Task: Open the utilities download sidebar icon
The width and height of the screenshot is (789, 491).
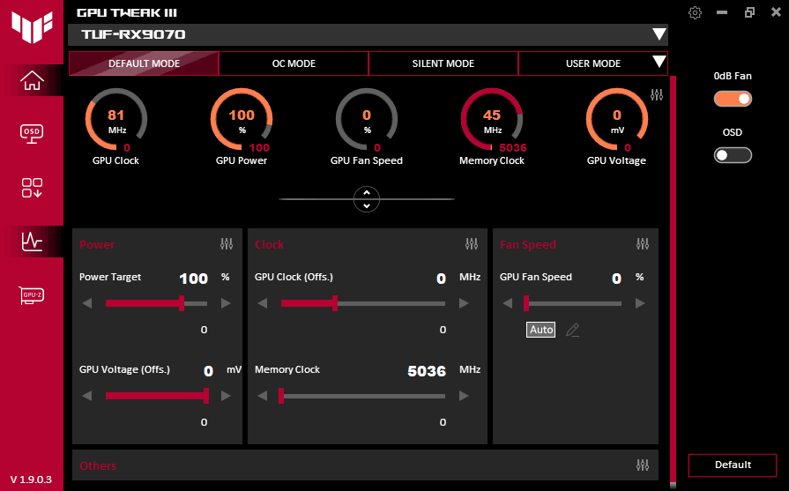Action: (33, 187)
